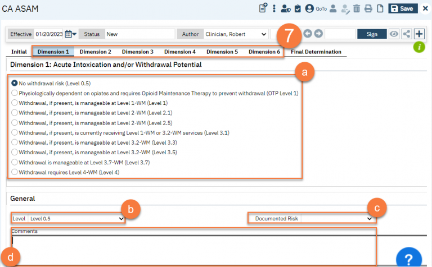Open the three-dot more options menu
432x267 pixels.
[x=274, y=8]
